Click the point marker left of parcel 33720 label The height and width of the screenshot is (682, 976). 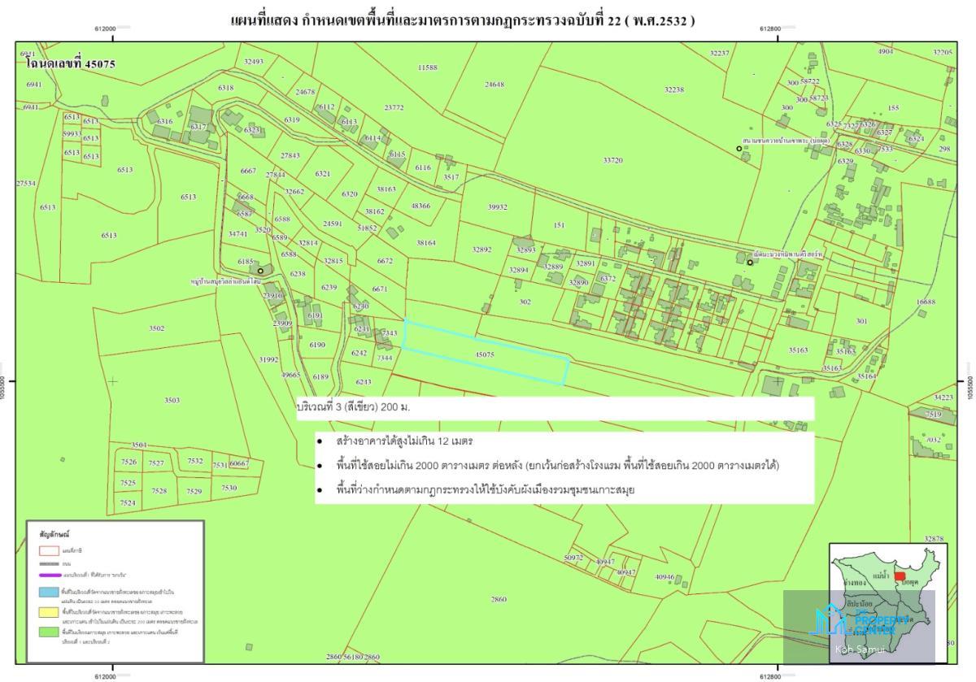(739, 148)
